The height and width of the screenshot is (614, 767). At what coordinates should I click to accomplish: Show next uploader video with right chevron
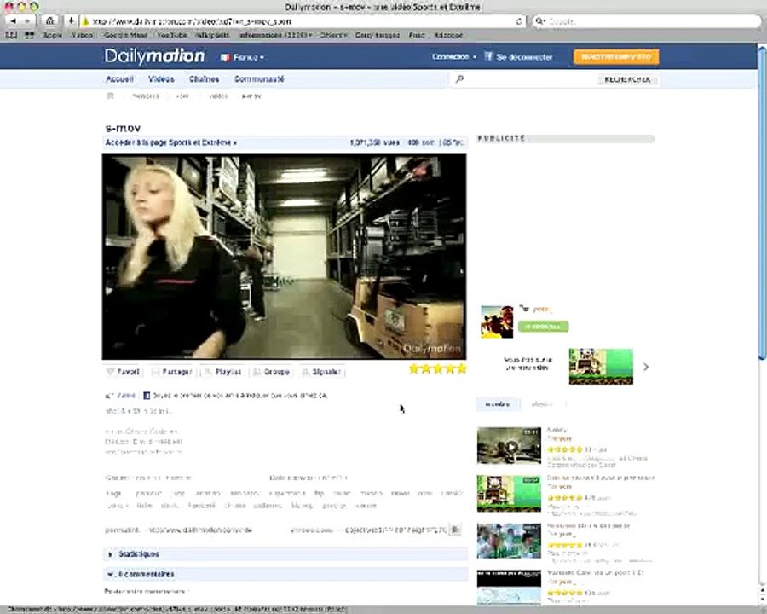click(x=646, y=367)
